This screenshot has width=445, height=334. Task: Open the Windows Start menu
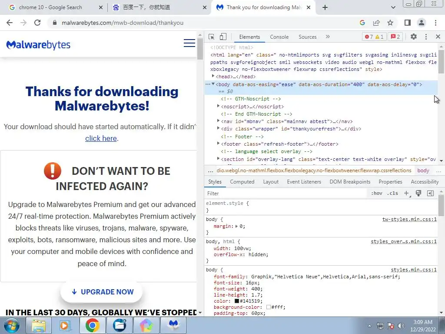tap(12, 325)
